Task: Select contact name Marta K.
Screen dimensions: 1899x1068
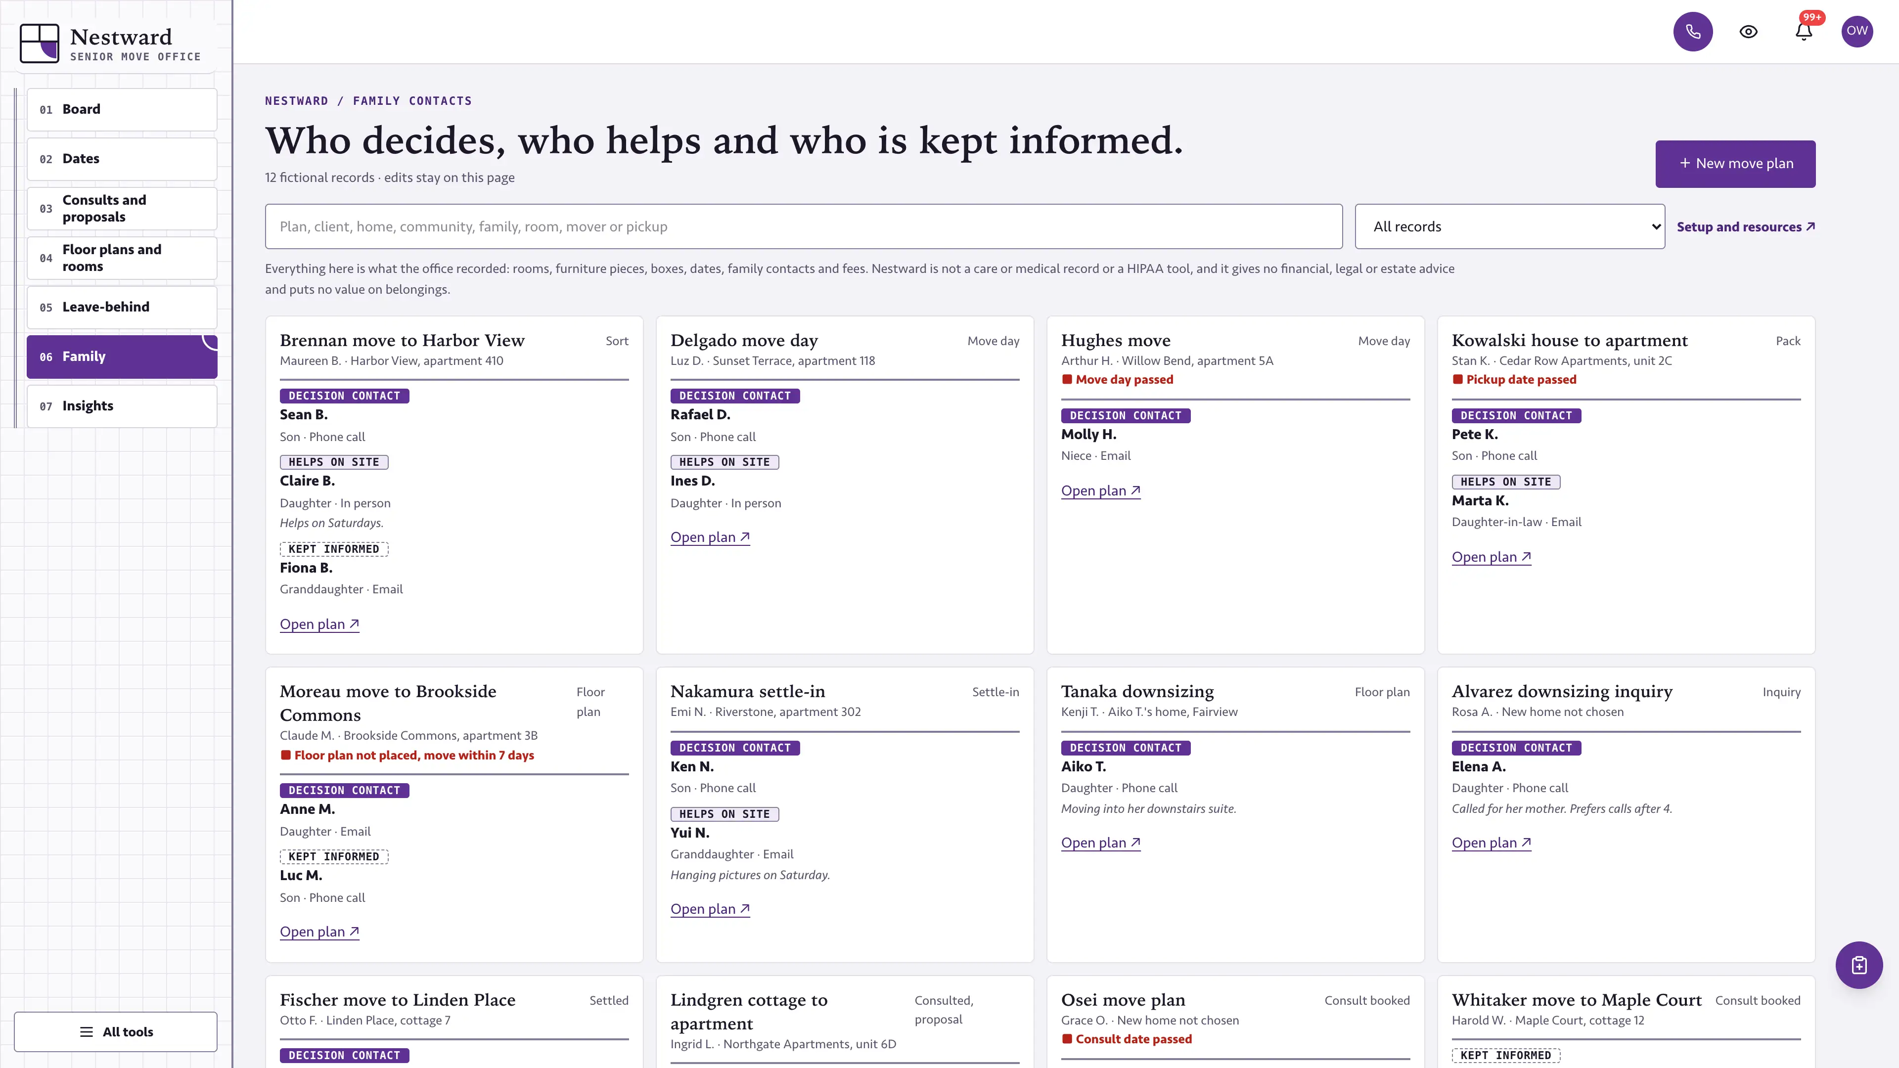Action: [1480, 501]
